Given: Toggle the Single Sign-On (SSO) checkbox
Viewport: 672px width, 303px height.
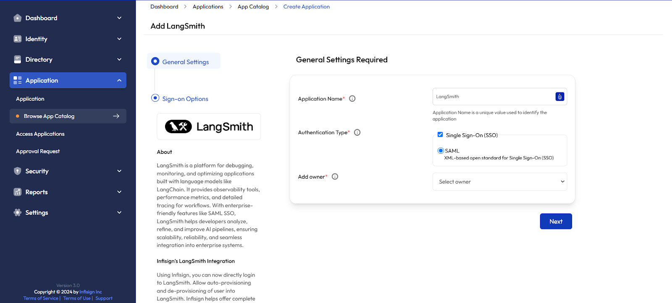Looking at the screenshot, I should click(440, 134).
